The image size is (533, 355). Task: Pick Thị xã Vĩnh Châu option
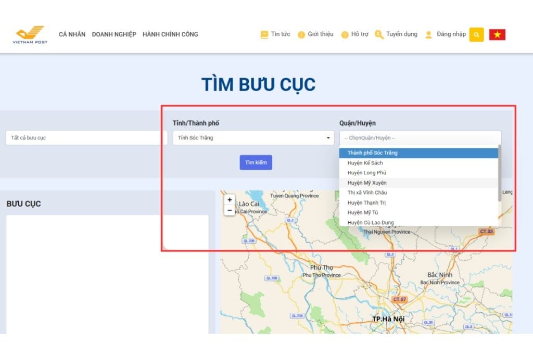[367, 193]
